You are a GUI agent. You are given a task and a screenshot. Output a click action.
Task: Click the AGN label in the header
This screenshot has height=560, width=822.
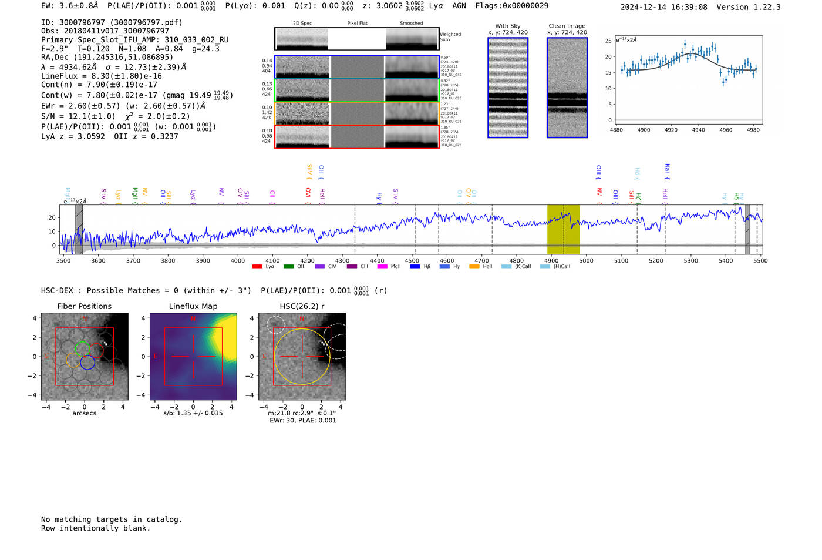coord(459,6)
